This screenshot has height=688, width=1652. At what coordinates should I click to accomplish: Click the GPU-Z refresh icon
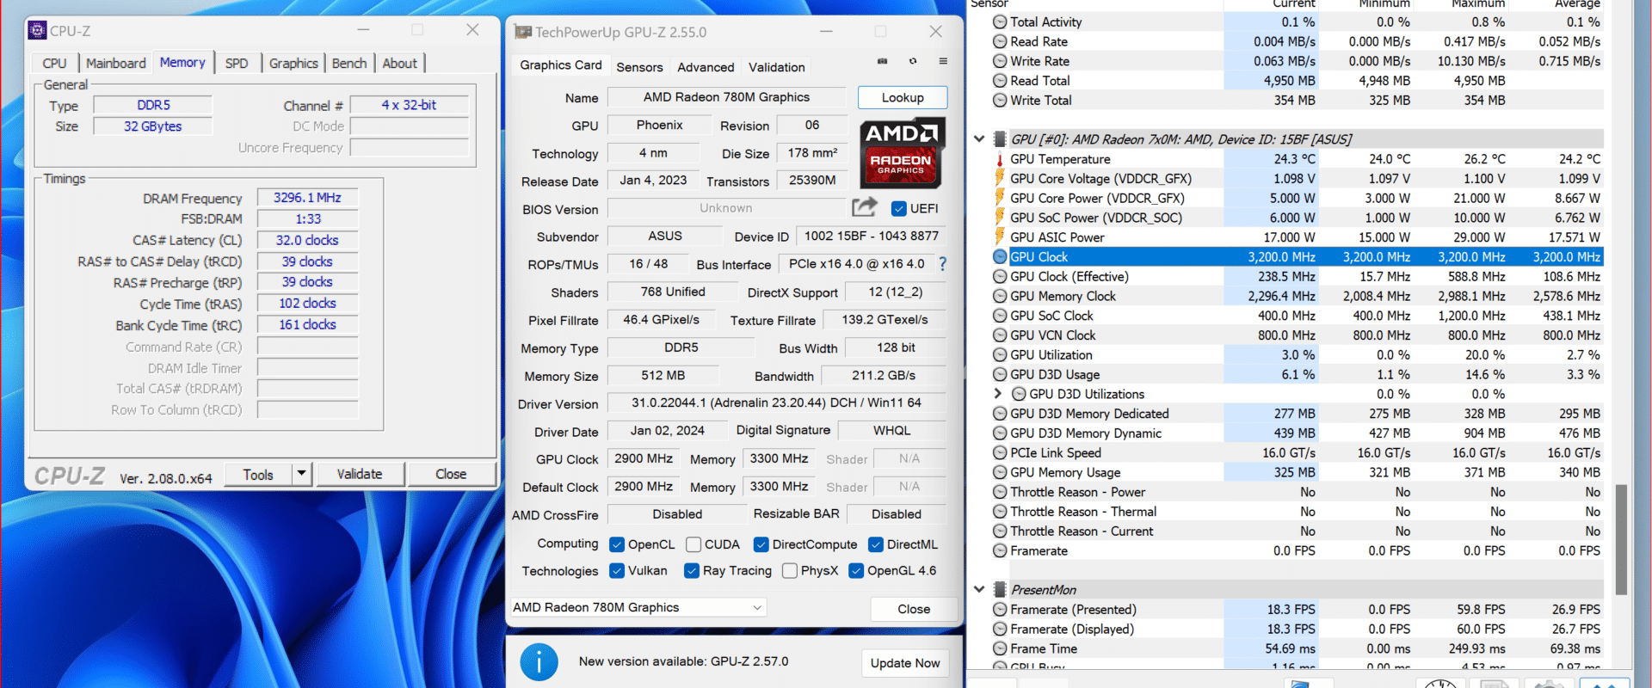click(x=913, y=61)
